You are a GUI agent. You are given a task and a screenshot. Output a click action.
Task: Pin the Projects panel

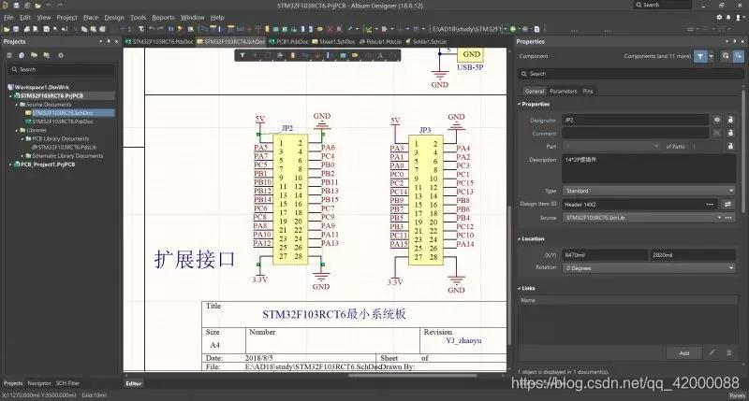[x=109, y=41]
